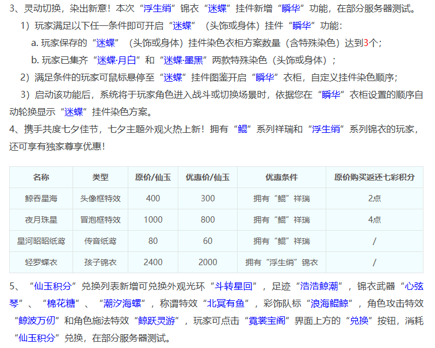Screen dimensions: 435x348
Task: Click blue 浮生绡 in the 七夕佳节 paragraph
Action: pyautogui.click(x=326, y=129)
